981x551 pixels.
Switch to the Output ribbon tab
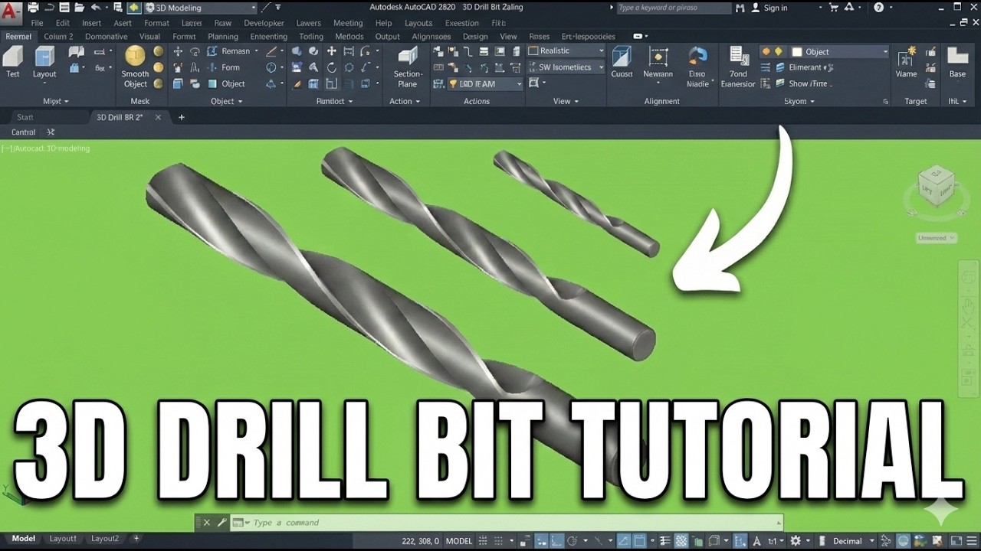[x=387, y=37]
